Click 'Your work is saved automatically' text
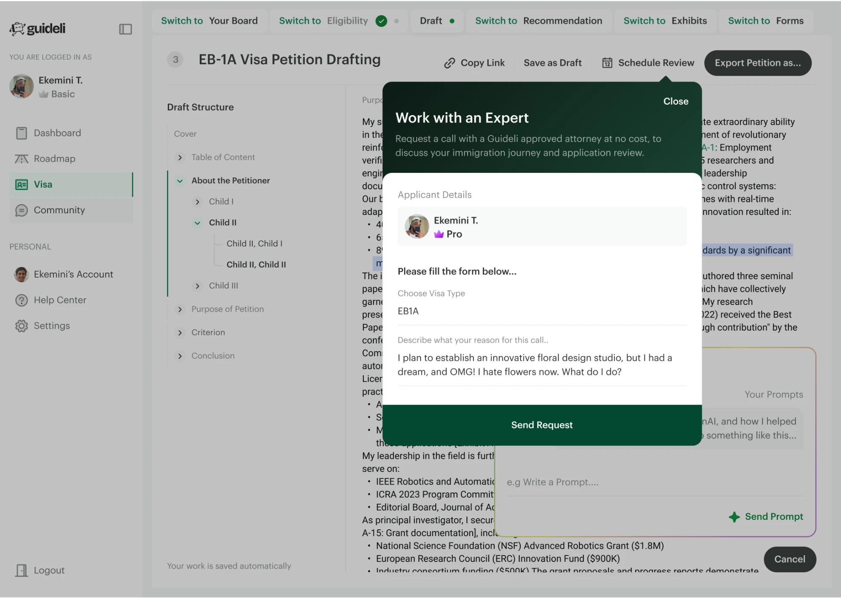The image size is (841, 598). 229,566
